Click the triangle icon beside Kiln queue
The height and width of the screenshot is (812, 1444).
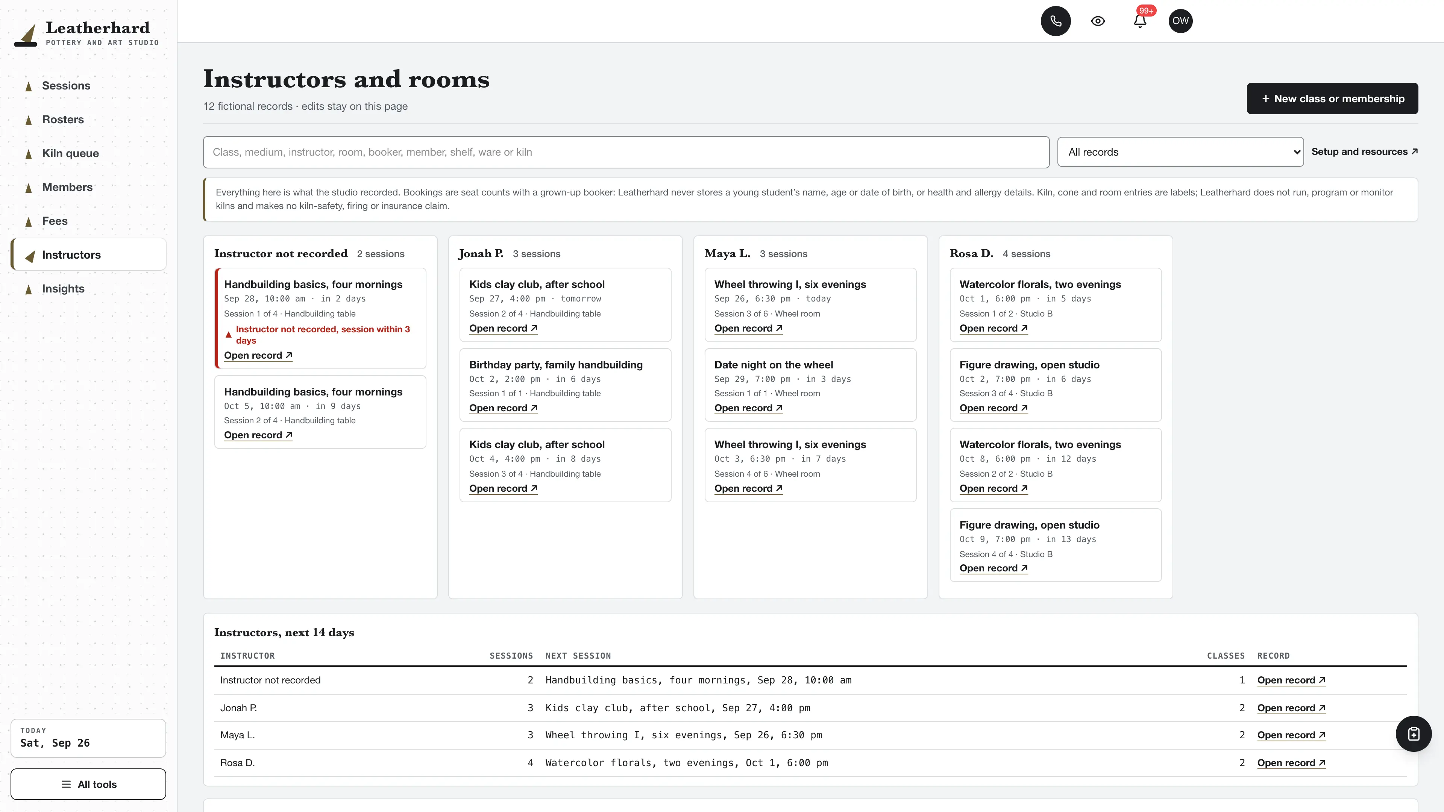[x=29, y=154]
